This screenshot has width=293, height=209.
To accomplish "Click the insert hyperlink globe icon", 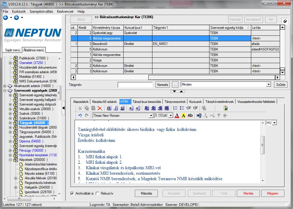I will coord(204,108).
